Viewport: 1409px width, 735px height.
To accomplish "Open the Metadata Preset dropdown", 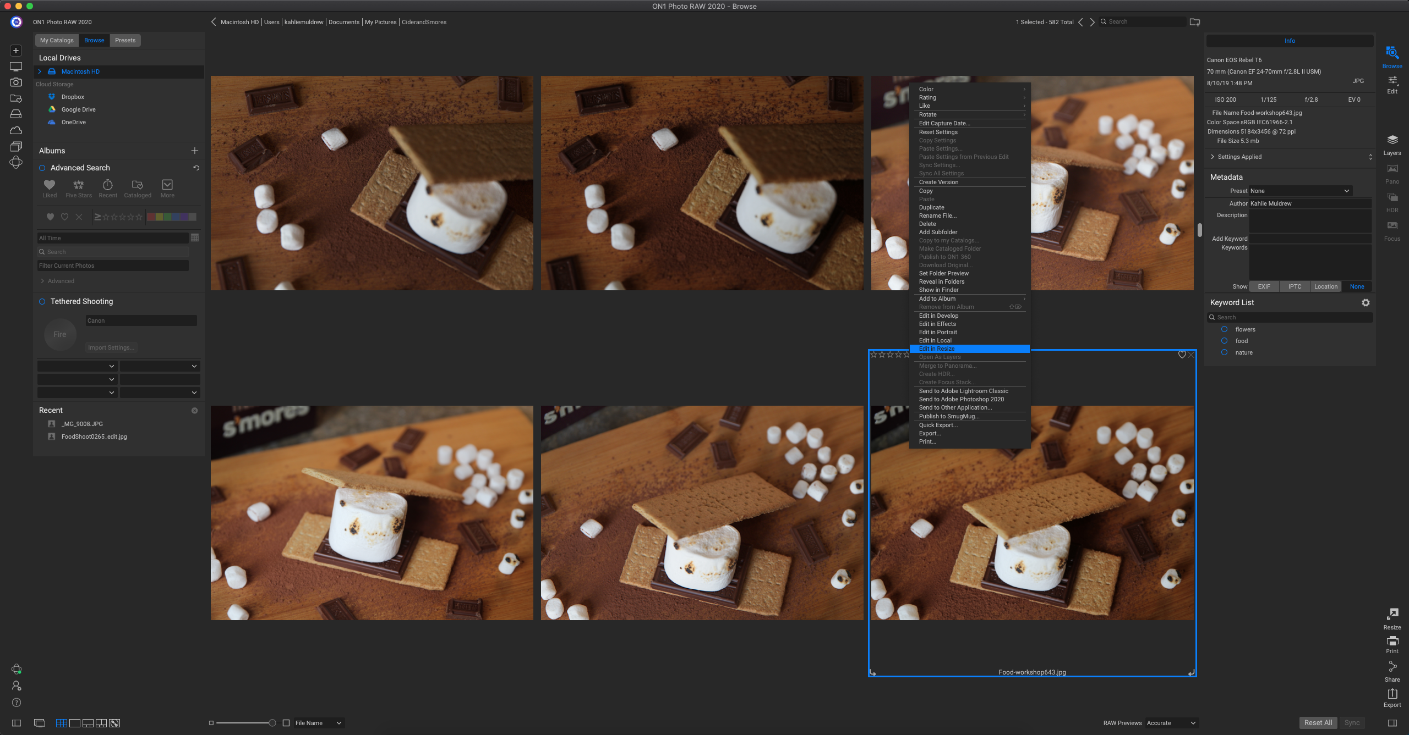I will click(1300, 191).
